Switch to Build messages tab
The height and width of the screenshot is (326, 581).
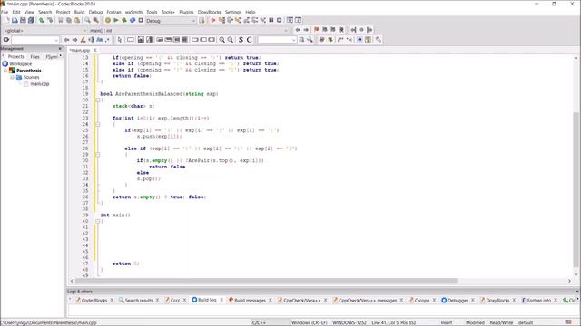[x=250, y=300]
